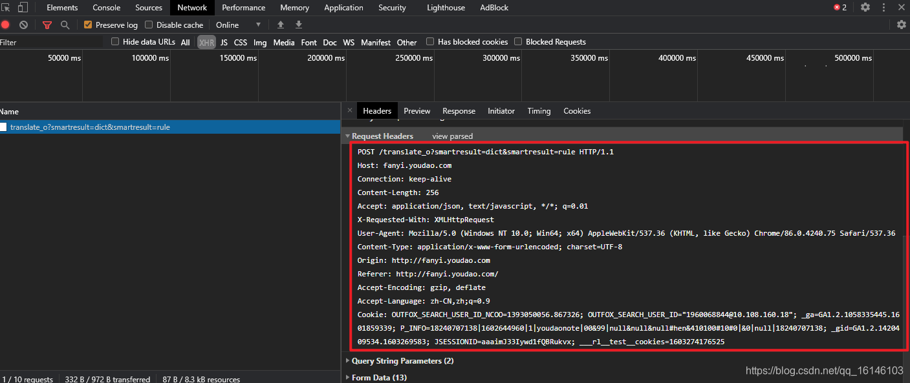Screen dimensions: 910x383
Task: Open the Performance panel
Action: click(x=244, y=8)
